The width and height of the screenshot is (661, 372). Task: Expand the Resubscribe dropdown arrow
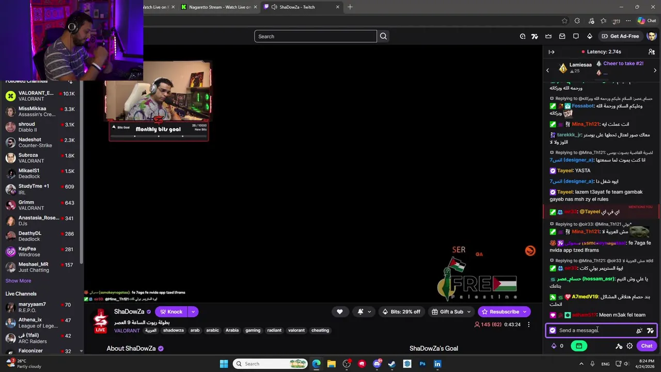[x=525, y=312]
